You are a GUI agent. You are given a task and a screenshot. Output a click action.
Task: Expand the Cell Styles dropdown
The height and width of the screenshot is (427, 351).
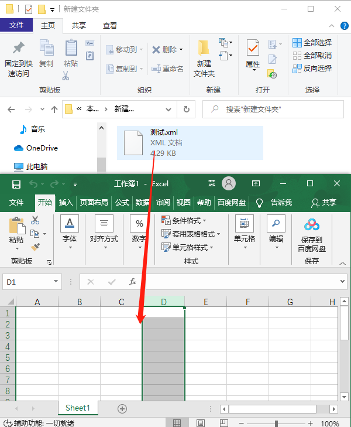(x=190, y=247)
